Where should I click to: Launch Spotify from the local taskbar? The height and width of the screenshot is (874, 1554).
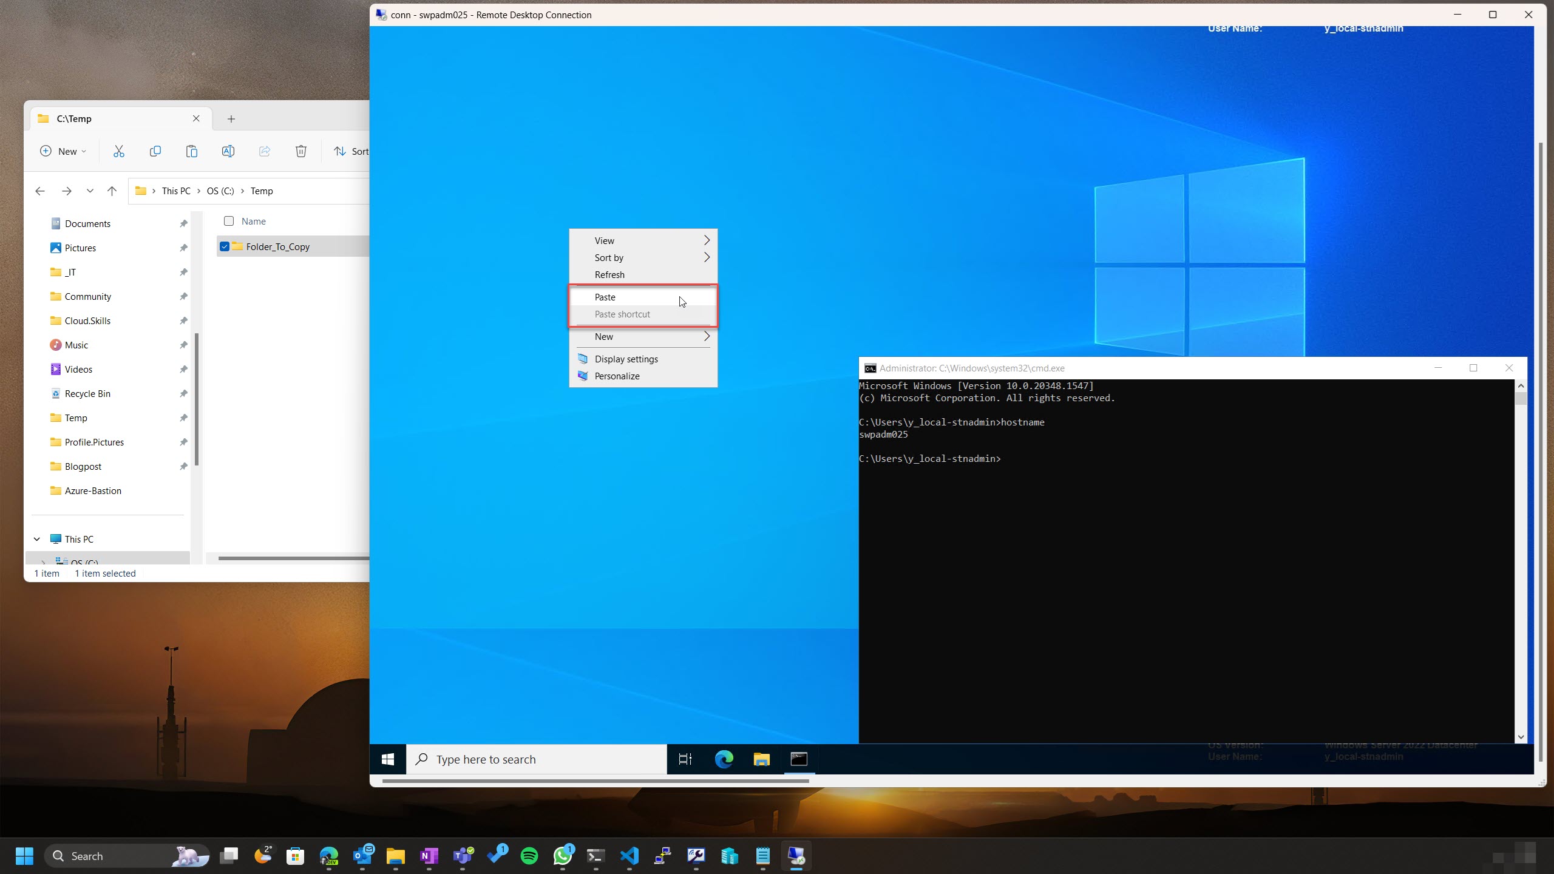point(529,856)
